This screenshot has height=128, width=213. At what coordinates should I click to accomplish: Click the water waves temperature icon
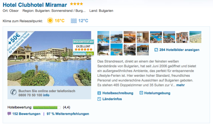point(74,21)
